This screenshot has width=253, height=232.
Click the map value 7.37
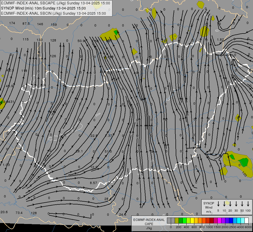108,136
